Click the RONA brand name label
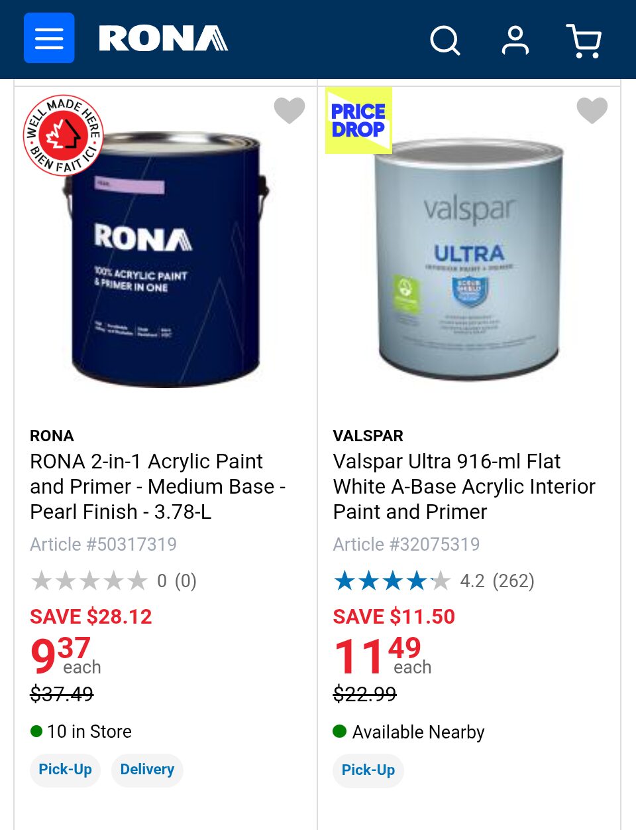This screenshot has height=830, width=636. 52,436
